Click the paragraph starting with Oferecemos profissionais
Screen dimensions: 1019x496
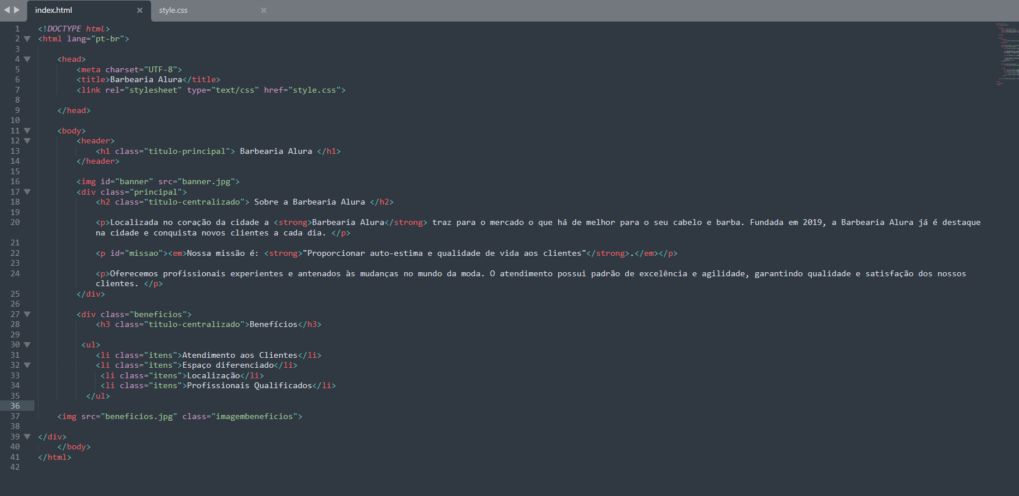[x=531, y=279]
